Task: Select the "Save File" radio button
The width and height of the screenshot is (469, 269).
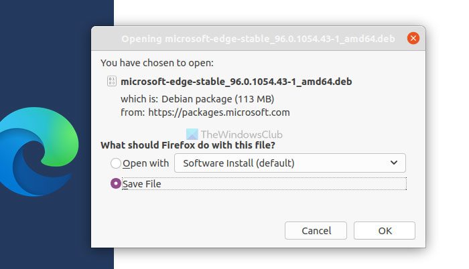Action: [x=116, y=183]
